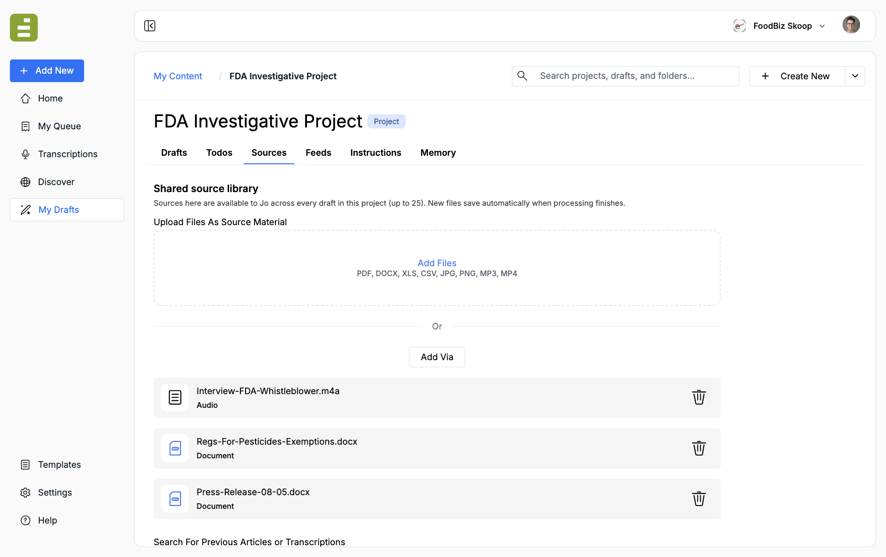
Task: Open Regs-For-Pesticides-Exemptions.docx file name
Action: pos(277,441)
